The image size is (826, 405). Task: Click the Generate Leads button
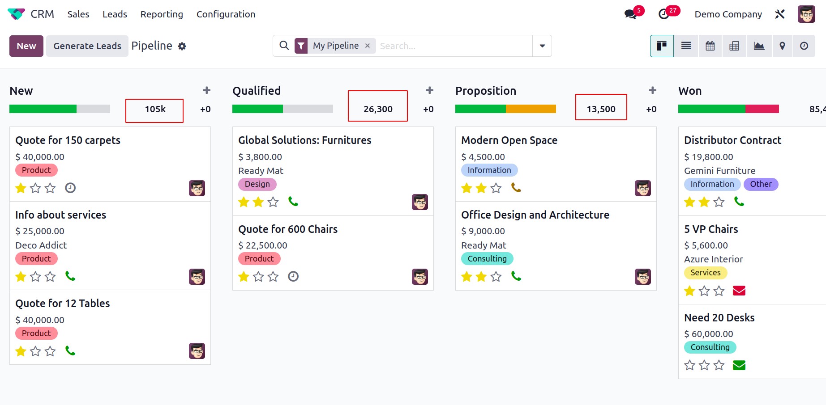pos(87,46)
